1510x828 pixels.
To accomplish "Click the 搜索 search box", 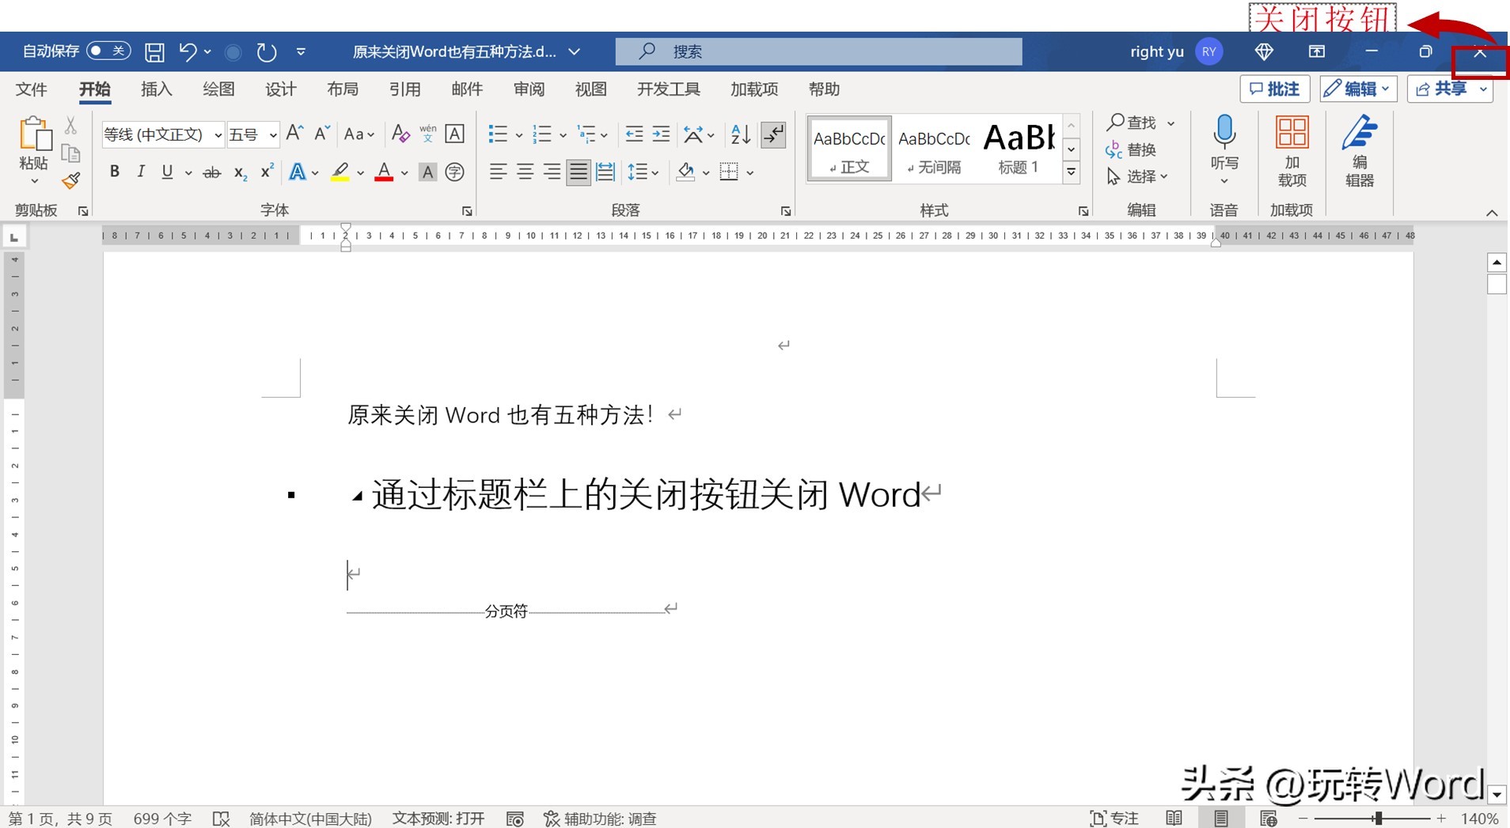I will 818,51.
